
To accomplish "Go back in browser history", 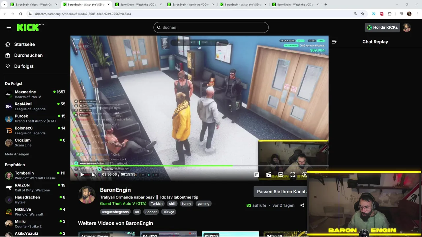I will pos(5,14).
